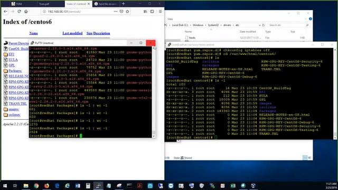Sort Explorer by Date modified column
Screen dimensions: 338x190
[248, 32]
